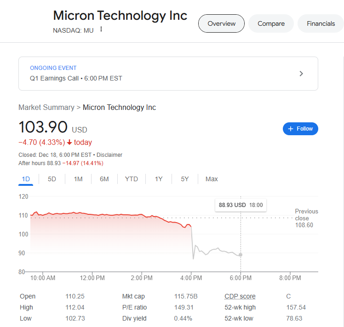Click the 6:00 PM chart data point

[241, 254]
